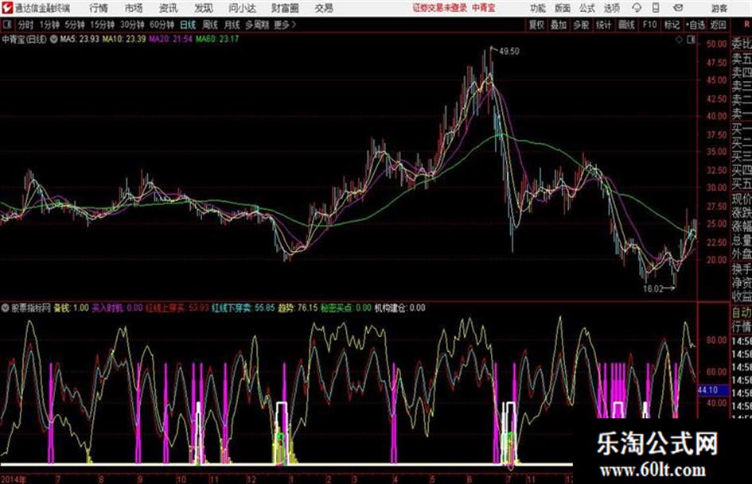Expand the 股票指标网 indicator dropdown arrow

click(5, 308)
